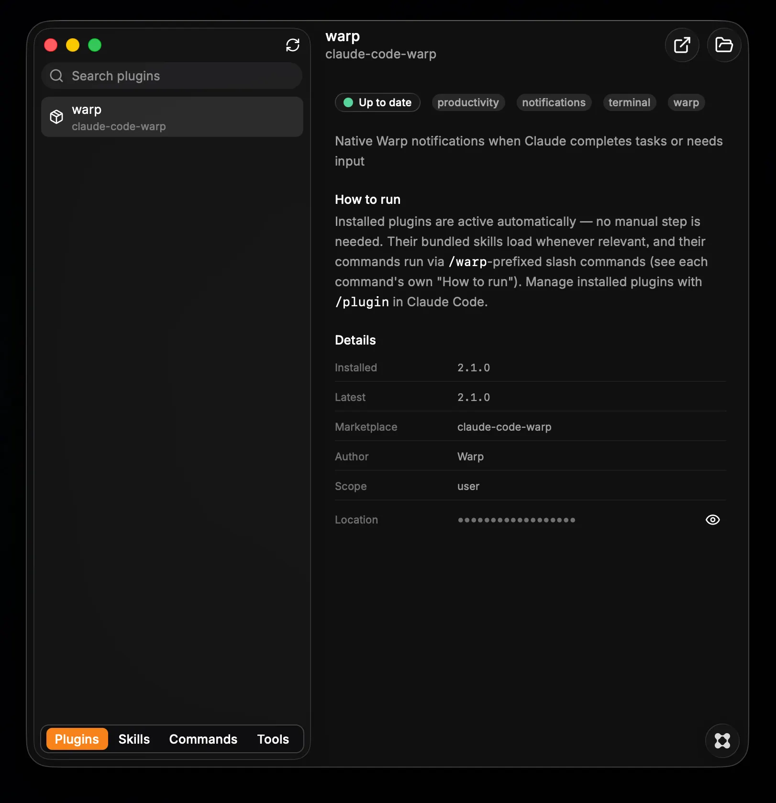Click the How to run heading

coord(367,200)
